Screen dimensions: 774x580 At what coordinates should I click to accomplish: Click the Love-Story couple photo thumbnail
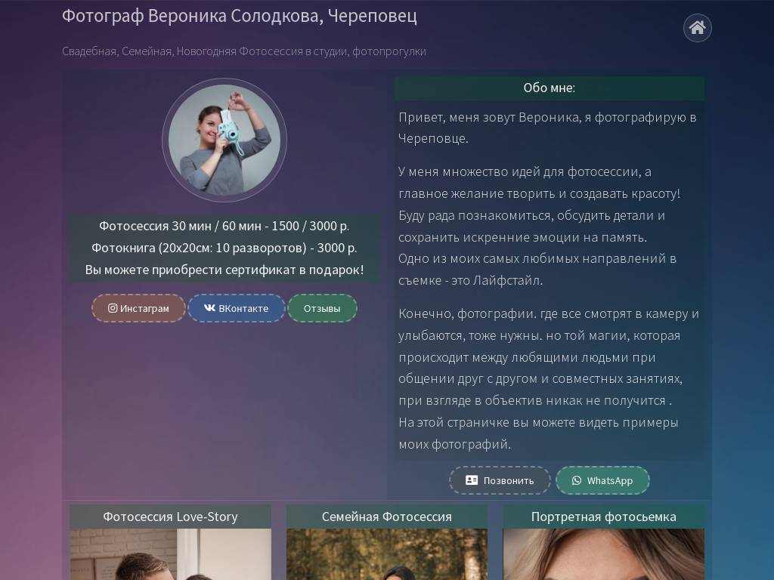170,555
